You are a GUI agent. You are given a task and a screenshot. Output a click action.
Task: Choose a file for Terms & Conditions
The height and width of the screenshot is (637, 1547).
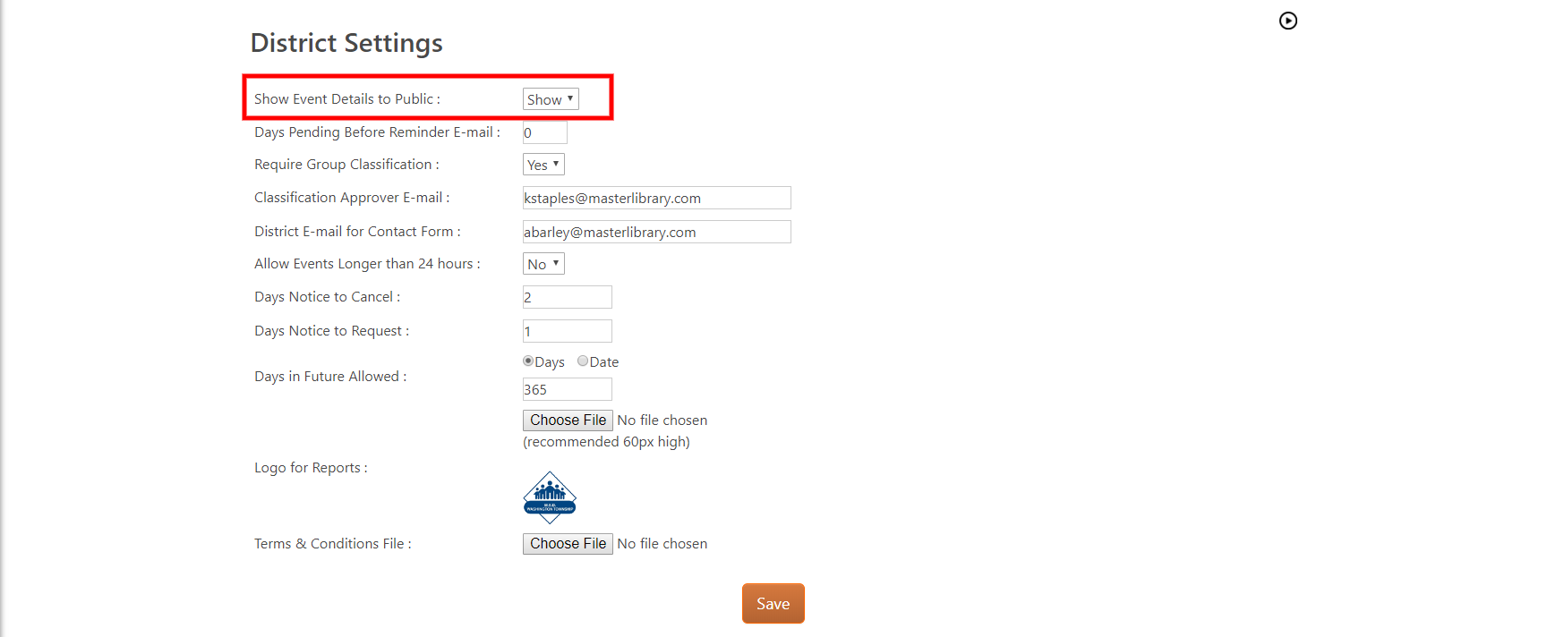point(568,544)
